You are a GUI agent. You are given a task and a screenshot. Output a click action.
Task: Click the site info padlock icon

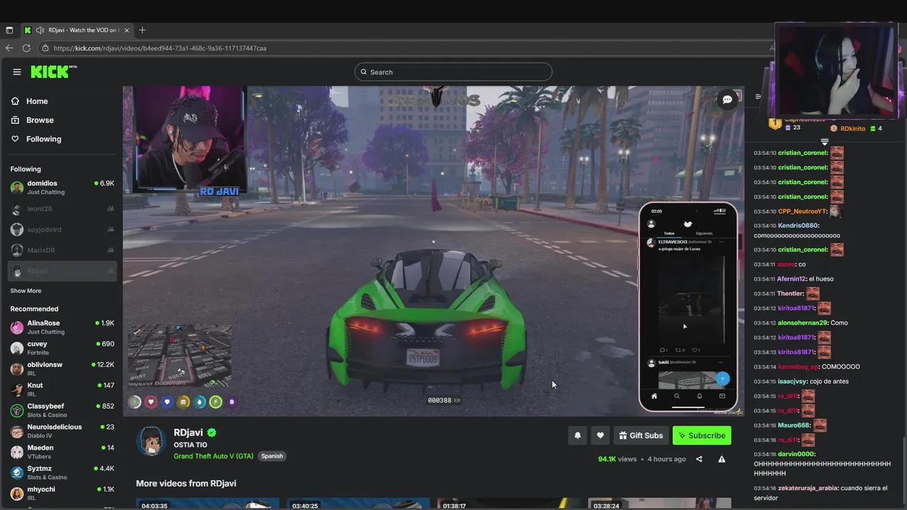click(x=45, y=48)
